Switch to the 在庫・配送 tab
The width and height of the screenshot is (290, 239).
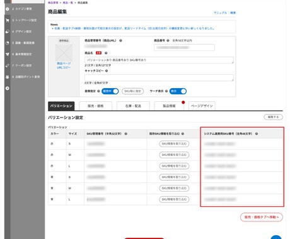pyautogui.click(x=133, y=106)
